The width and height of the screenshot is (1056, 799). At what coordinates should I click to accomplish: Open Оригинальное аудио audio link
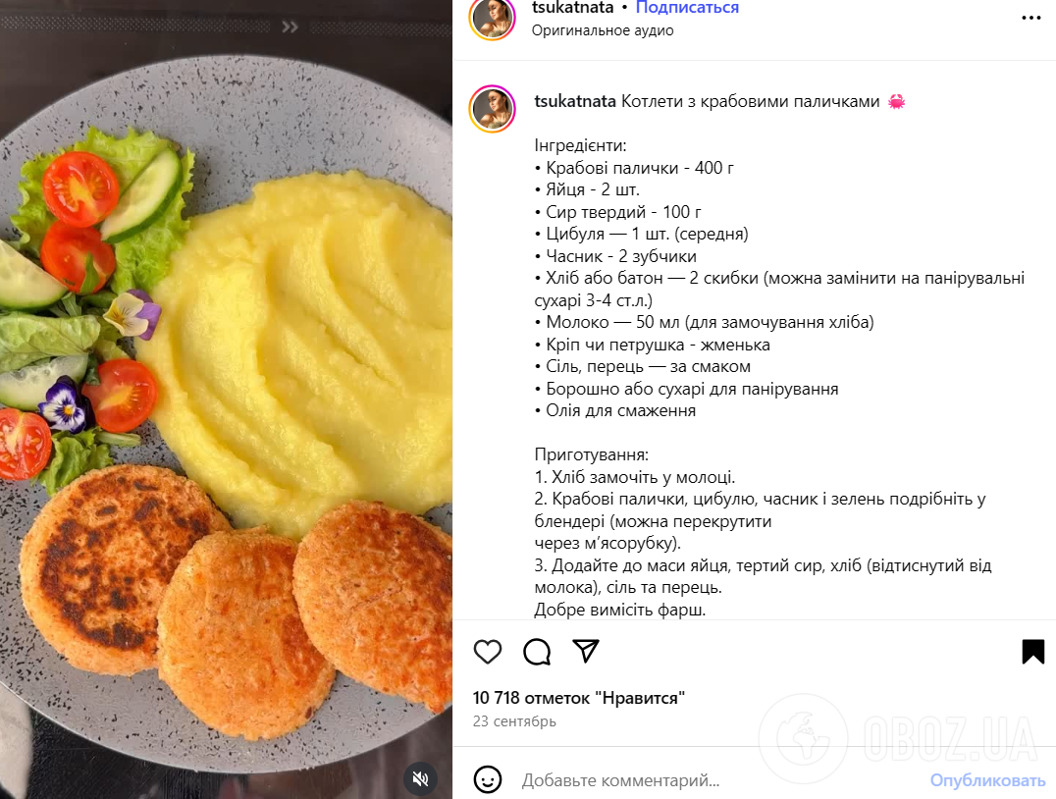[602, 30]
